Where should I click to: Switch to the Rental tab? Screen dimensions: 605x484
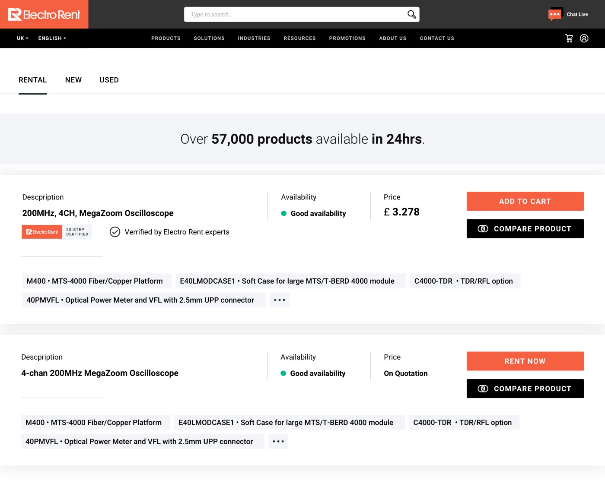tap(33, 80)
